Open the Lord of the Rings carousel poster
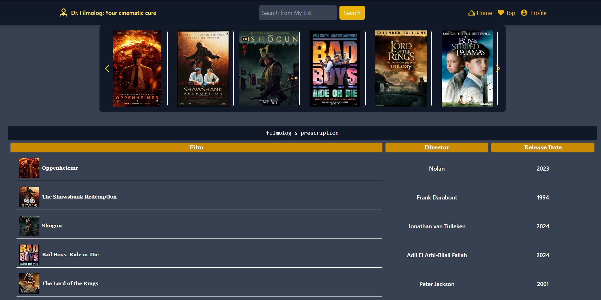 coord(401,68)
